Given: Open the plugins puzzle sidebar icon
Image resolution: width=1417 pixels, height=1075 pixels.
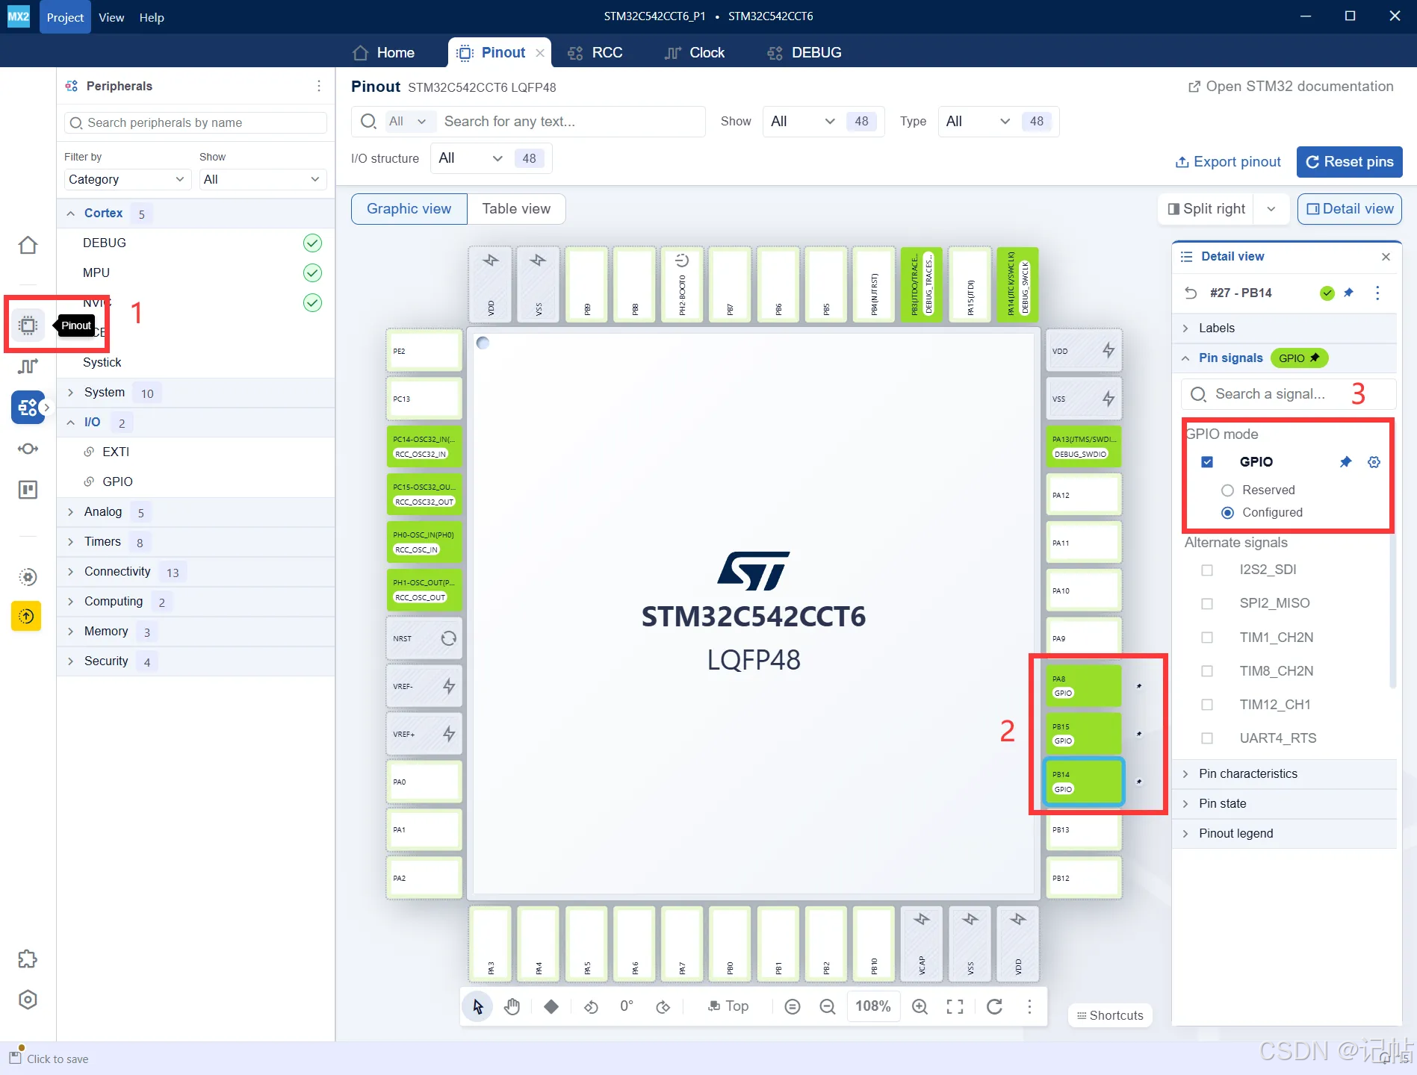Looking at the screenshot, I should (x=28, y=959).
